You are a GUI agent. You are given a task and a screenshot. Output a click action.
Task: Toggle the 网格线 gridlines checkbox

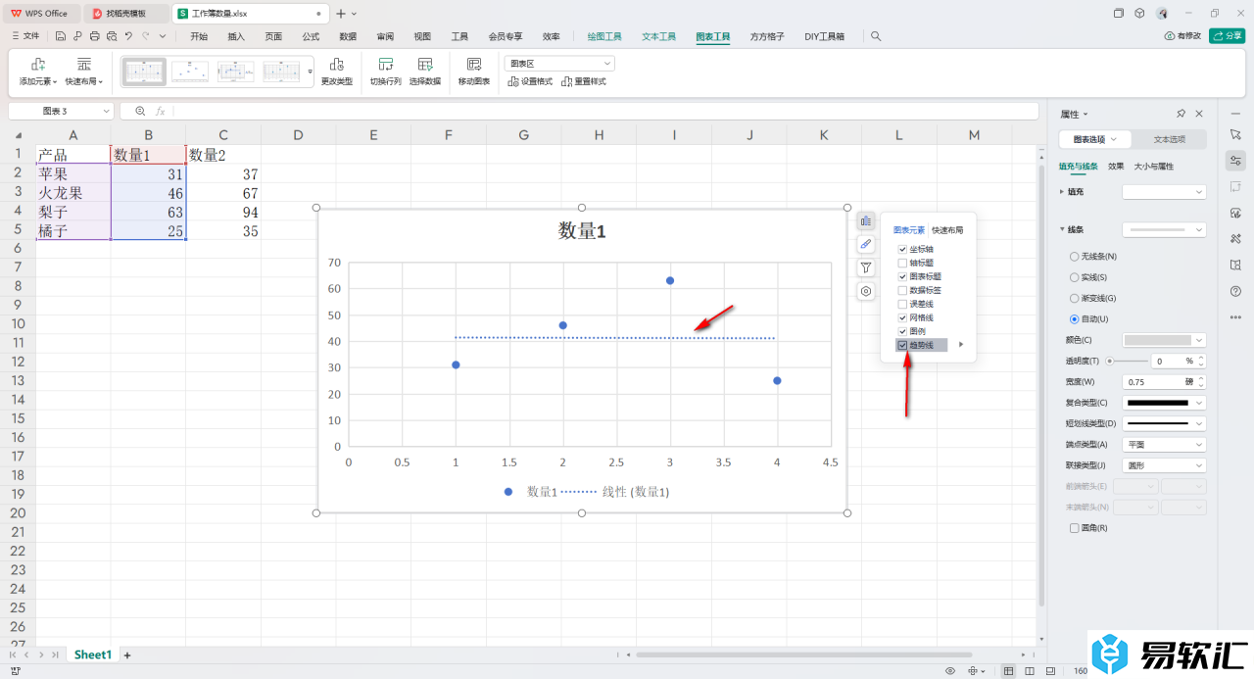pyautogui.click(x=902, y=317)
